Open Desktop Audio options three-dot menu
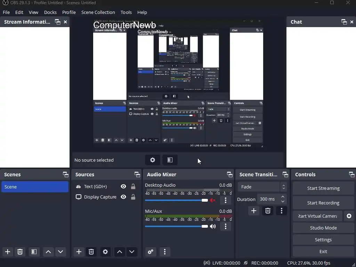Screen dimensions: 356x267 click(225, 200)
